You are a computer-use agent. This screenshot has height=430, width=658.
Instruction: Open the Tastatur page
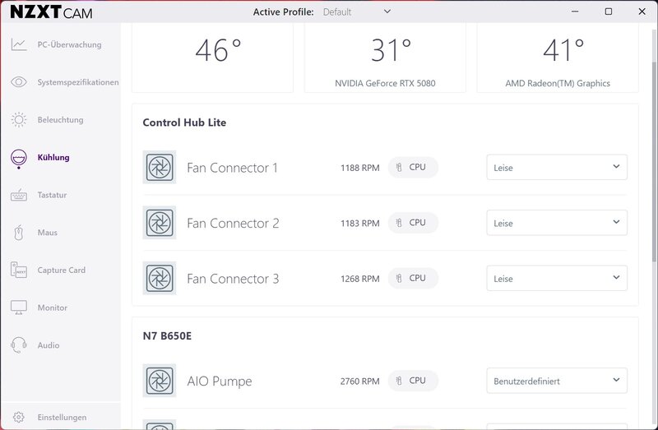[52, 195]
